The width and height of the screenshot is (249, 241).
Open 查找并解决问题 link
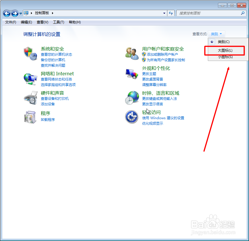(x=53, y=66)
